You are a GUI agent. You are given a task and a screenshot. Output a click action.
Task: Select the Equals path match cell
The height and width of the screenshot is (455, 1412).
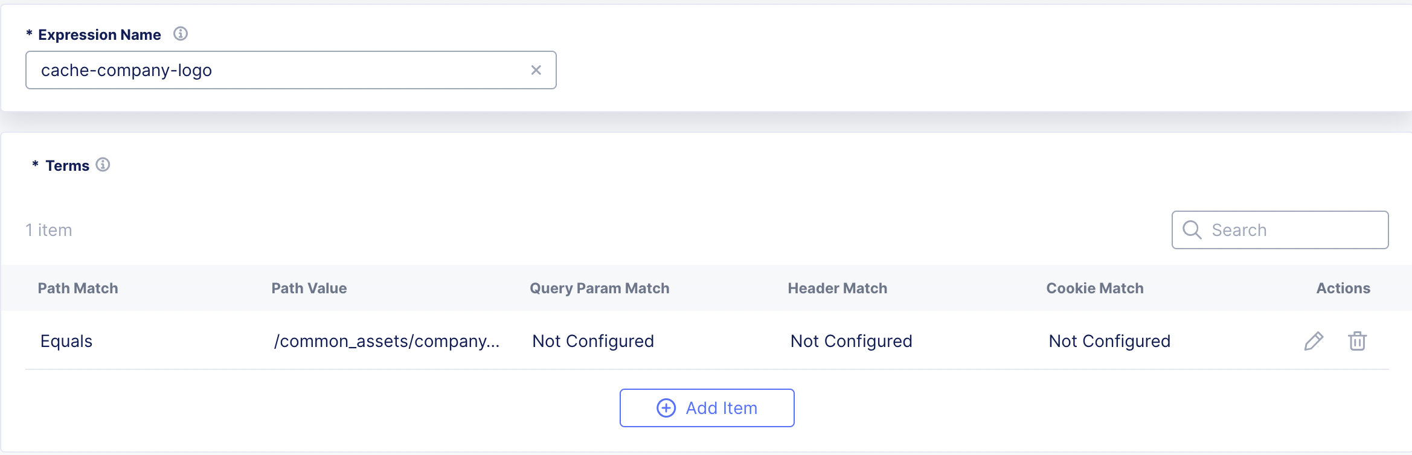point(66,341)
